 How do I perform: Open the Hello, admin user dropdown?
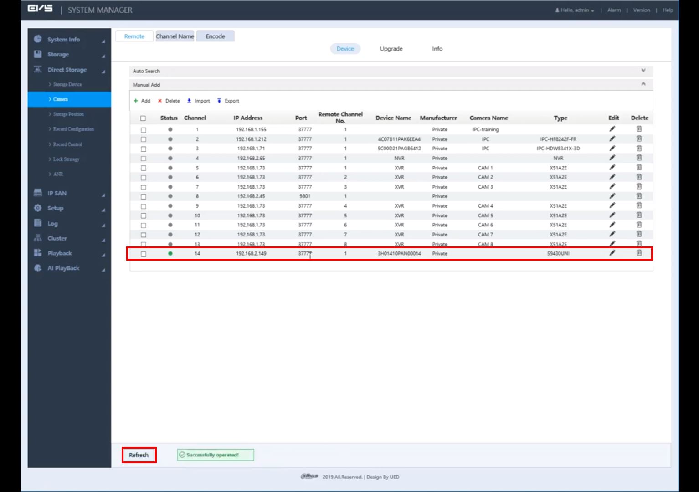point(575,10)
